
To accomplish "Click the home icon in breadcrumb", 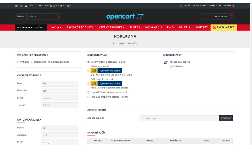I will click(114, 43).
